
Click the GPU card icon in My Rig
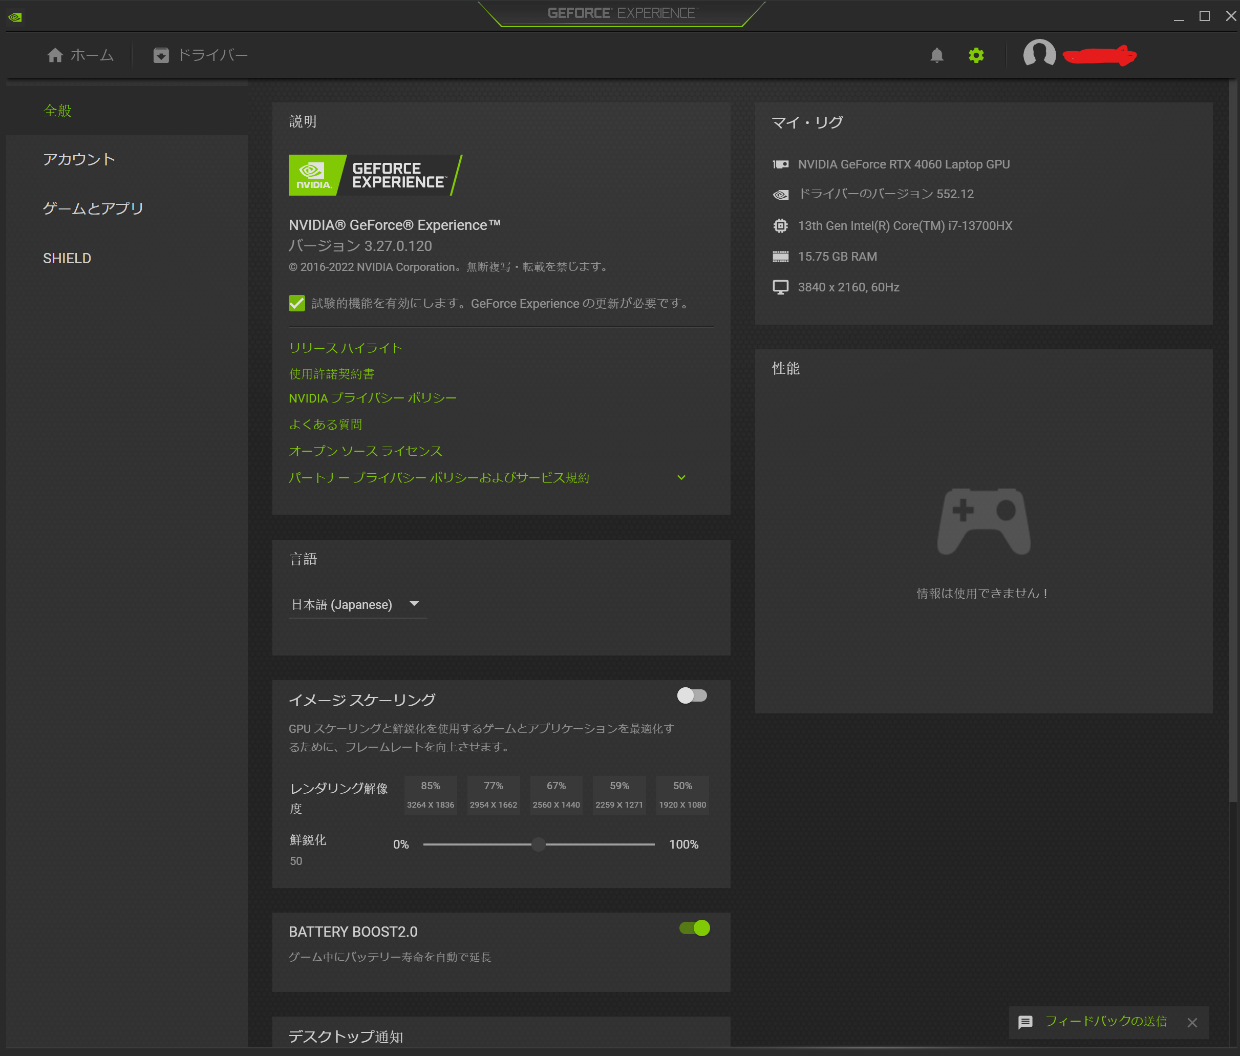pos(780,164)
